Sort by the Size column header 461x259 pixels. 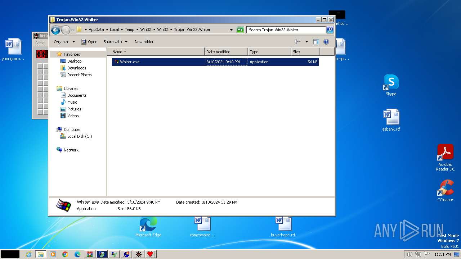305,52
